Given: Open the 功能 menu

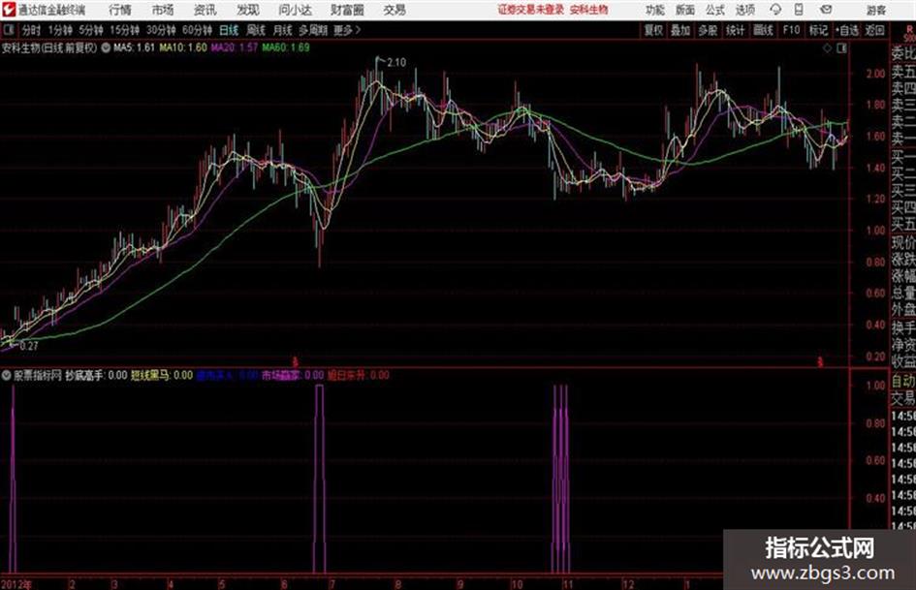Looking at the screenshot, I should (655, 10).
